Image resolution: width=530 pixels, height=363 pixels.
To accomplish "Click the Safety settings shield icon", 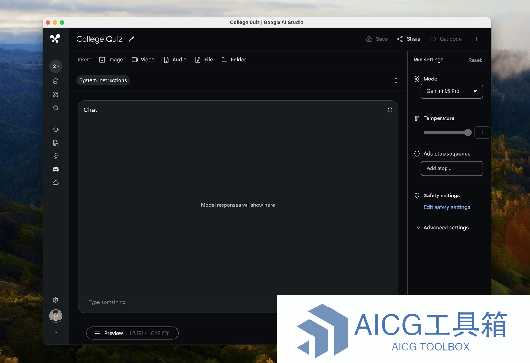I will (417, 195).
